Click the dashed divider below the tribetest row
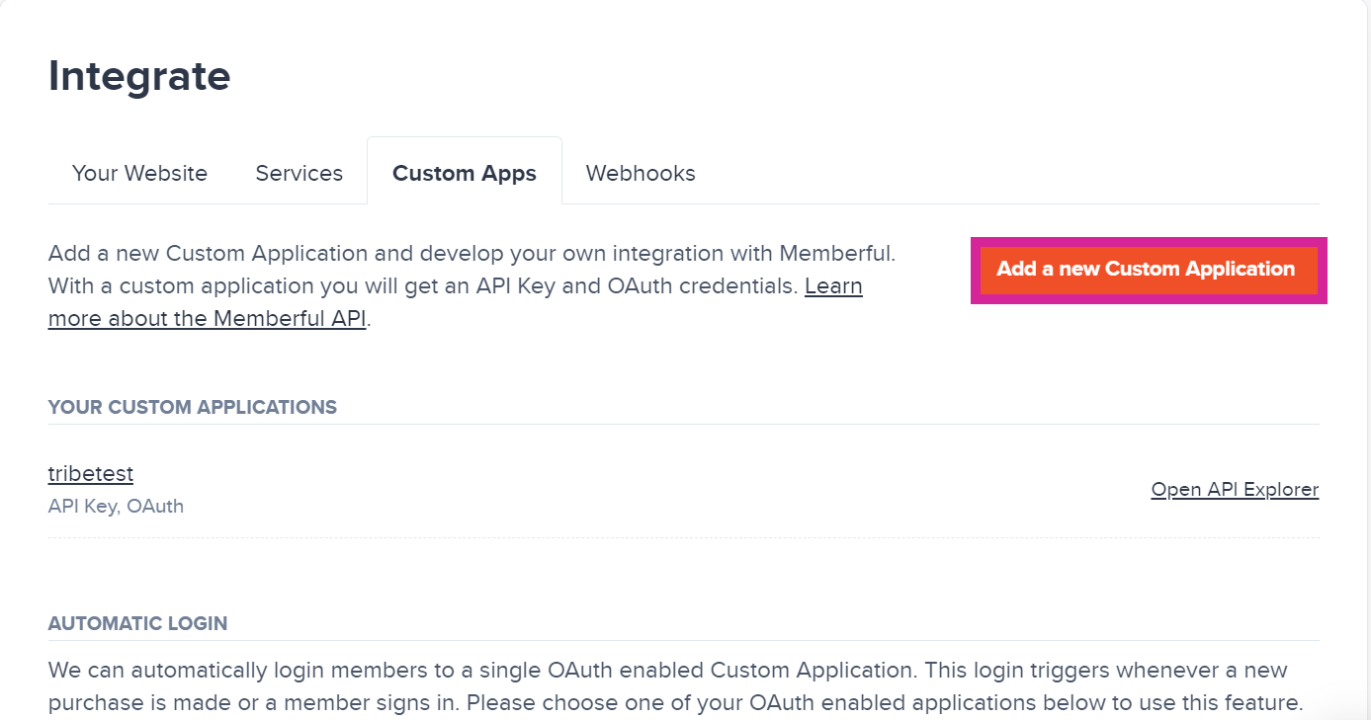This screenshot has width=1371, height=720. point(683,538)
